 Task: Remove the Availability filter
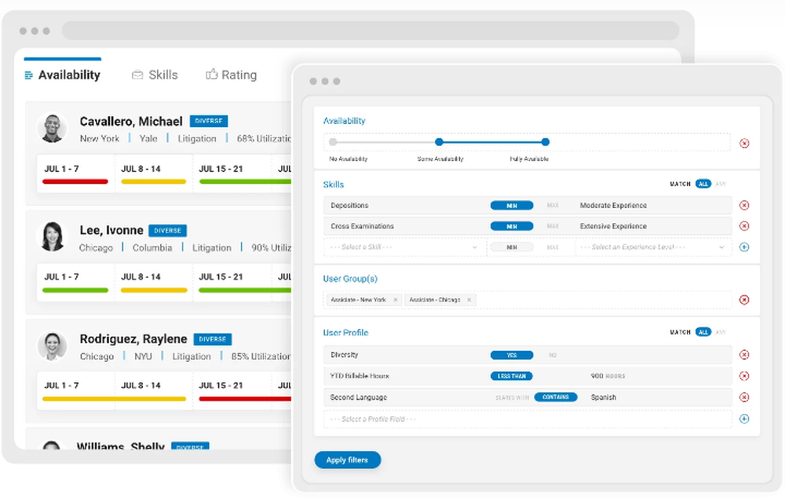pyautogui.click(x=744, y=143)
